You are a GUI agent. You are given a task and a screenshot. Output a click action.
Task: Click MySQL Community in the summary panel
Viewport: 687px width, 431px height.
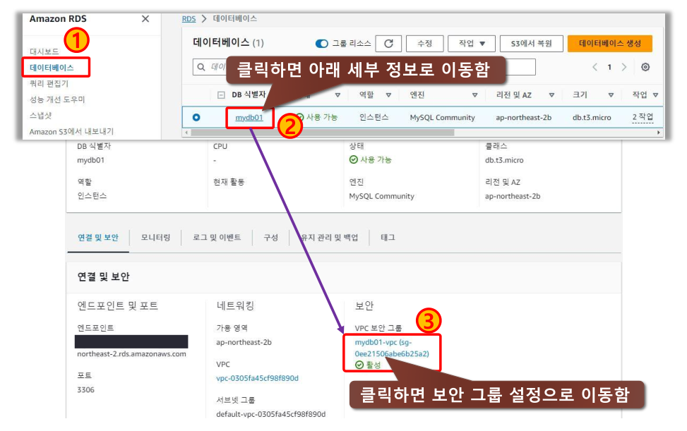click(381, 196)
